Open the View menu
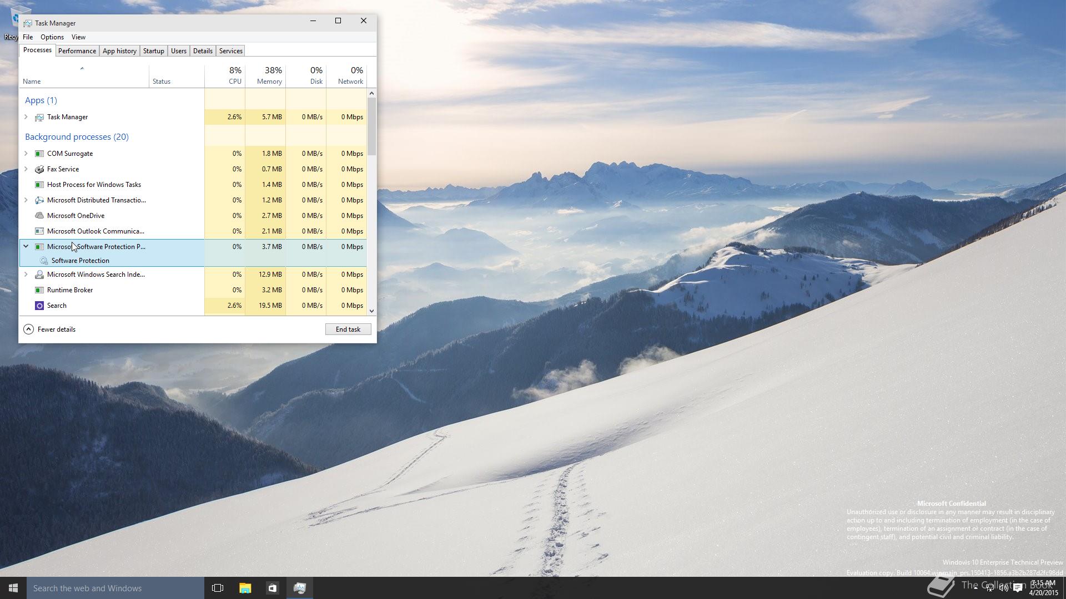 78,37
